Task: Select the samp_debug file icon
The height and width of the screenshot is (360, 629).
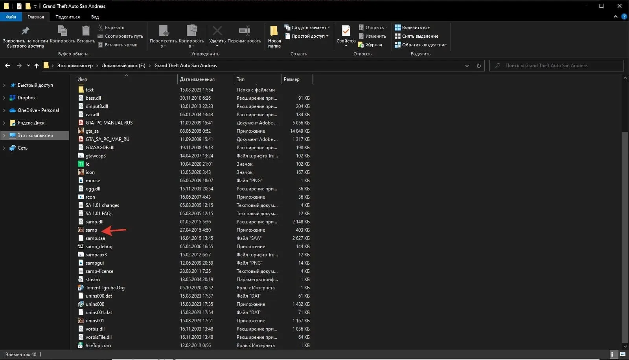Action: 81,247
